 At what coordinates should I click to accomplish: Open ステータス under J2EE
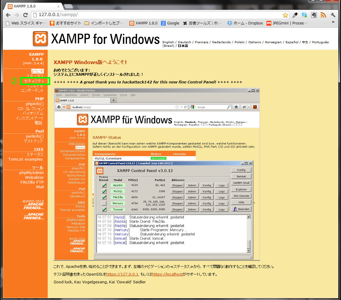pos(35,155)
